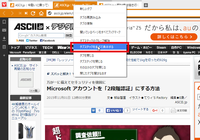Click the Facebook いいね! button
The height and width of the screenshot is (140, 200).
pyautogui.click(x=114, y=110)
